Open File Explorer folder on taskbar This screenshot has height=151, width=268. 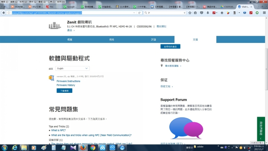pos(24,148)
